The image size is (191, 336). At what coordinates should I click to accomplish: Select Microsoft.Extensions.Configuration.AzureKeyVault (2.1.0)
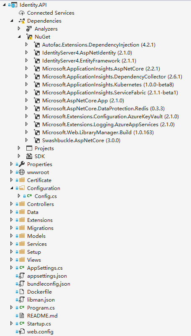[x=110, y=117]
